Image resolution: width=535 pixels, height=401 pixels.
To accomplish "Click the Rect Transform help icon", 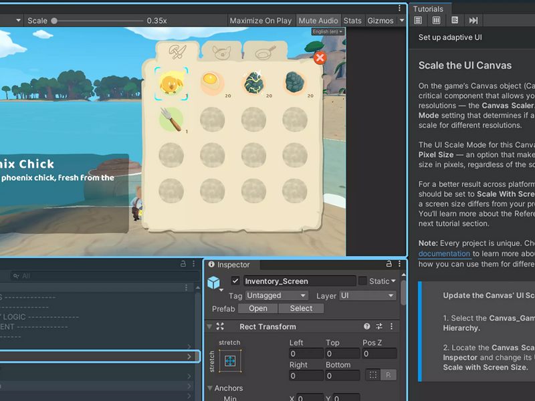I will coord(366,326).
